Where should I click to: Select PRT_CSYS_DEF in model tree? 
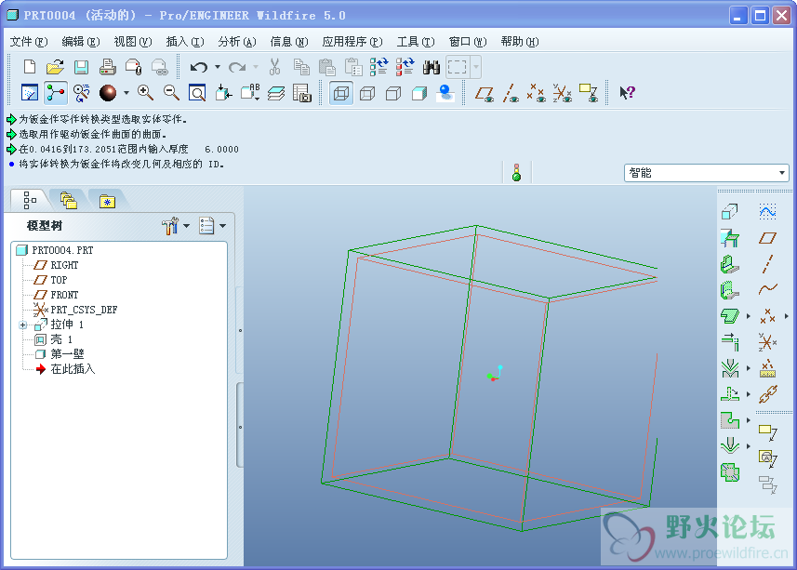tap(84, 310)
